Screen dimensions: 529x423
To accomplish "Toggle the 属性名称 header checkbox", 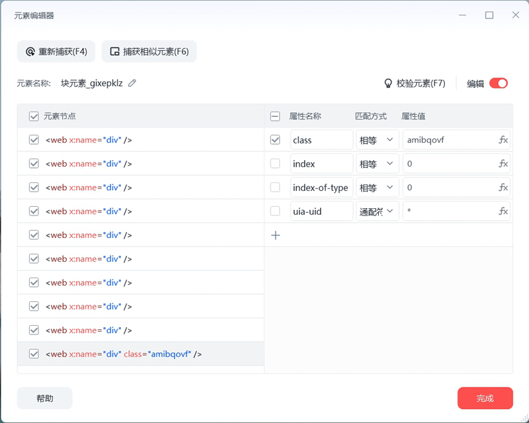I will (275, 116).
